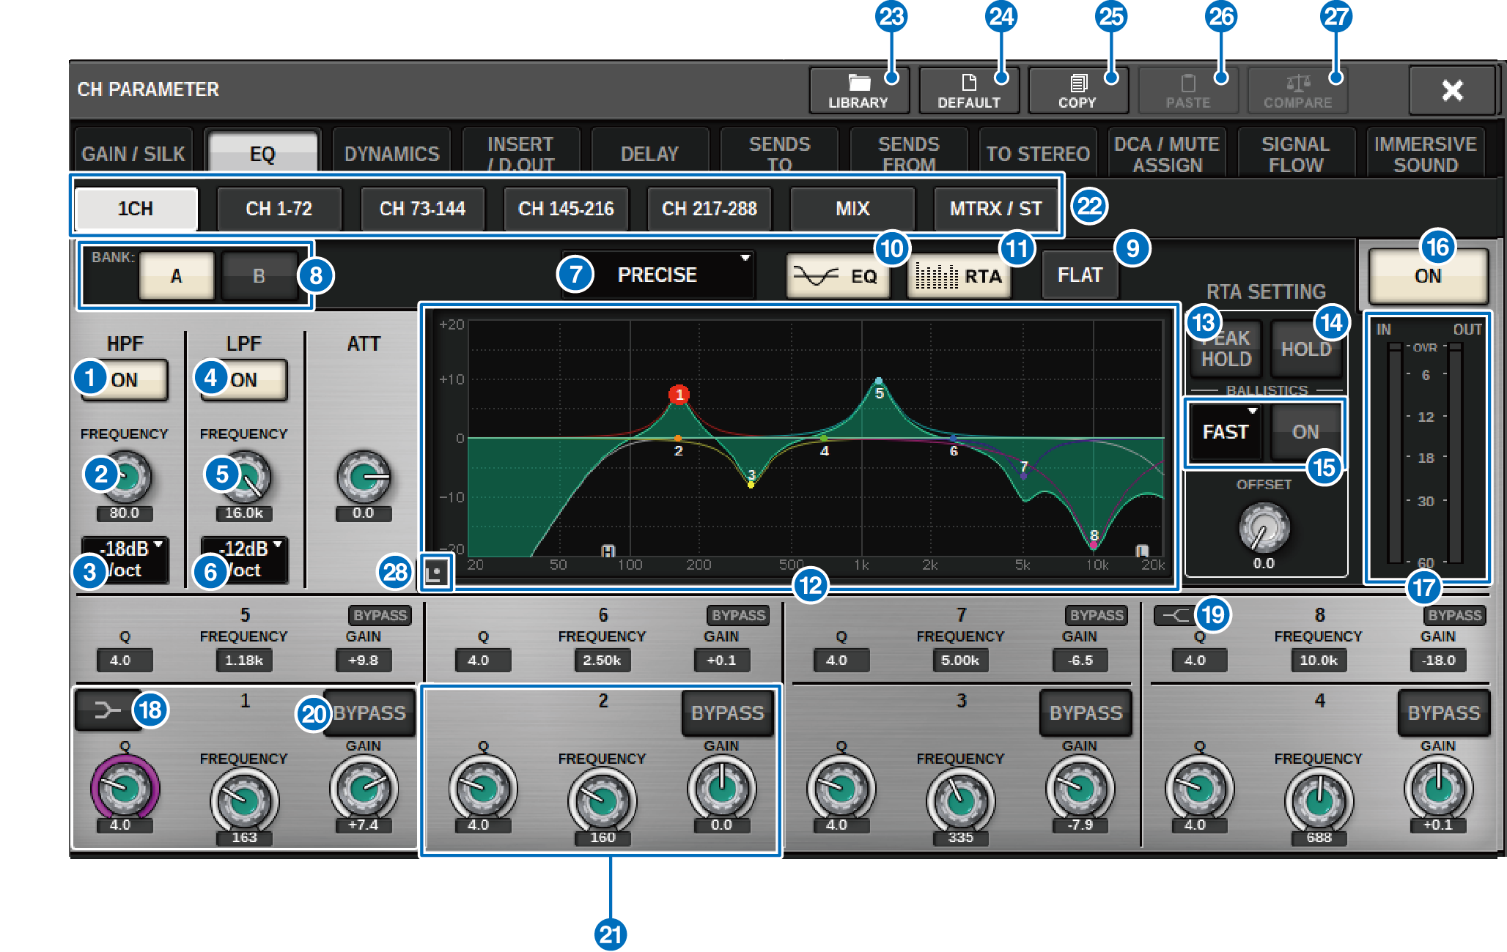Open the LIBRARY folder button
The width and height of the screenshot is (1507, 952).
858,91
